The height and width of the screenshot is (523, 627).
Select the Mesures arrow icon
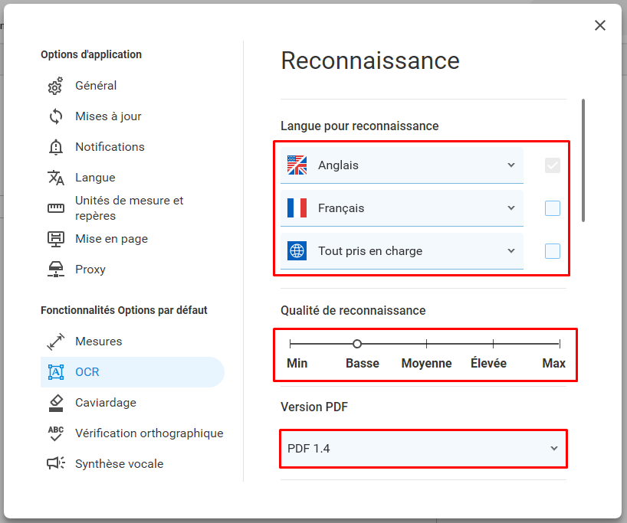[56, 342]
